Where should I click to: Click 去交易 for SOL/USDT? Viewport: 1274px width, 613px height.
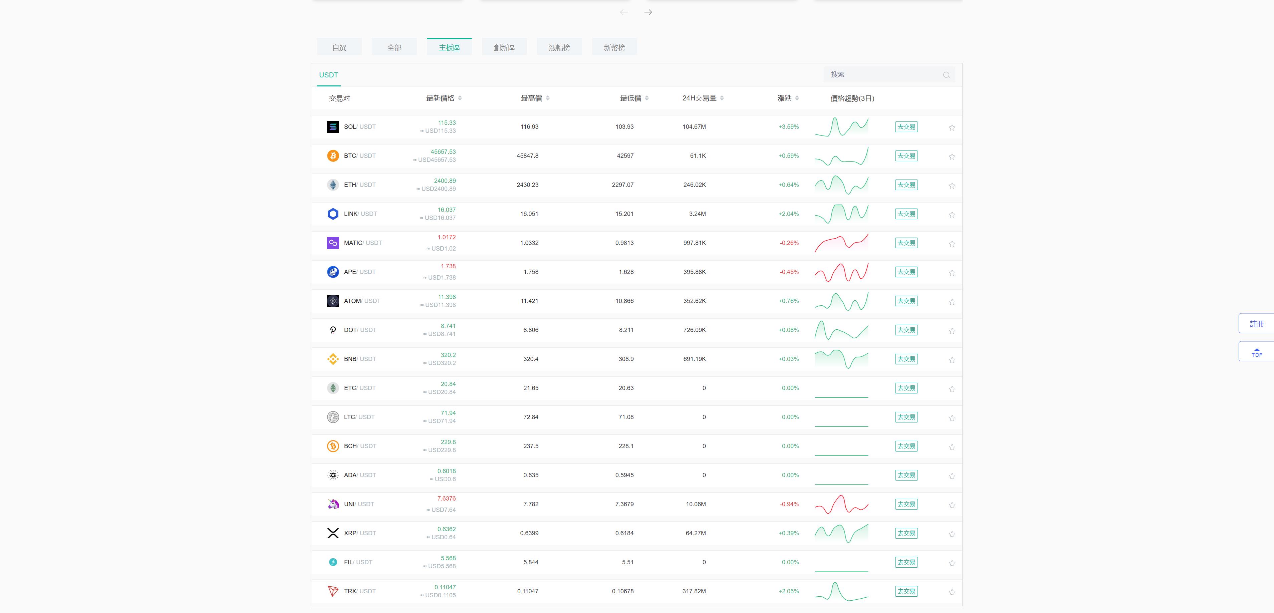pos(906,127)
